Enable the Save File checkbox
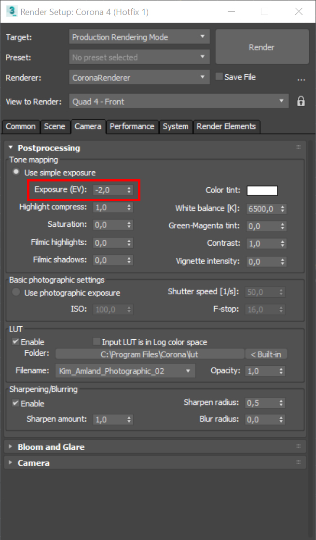The height and width of the screenshot is (540, 316). 219,77
